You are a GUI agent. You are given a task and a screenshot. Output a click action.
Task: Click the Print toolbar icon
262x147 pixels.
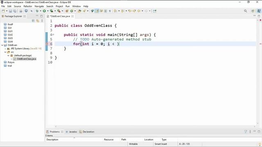pos(21,11)
